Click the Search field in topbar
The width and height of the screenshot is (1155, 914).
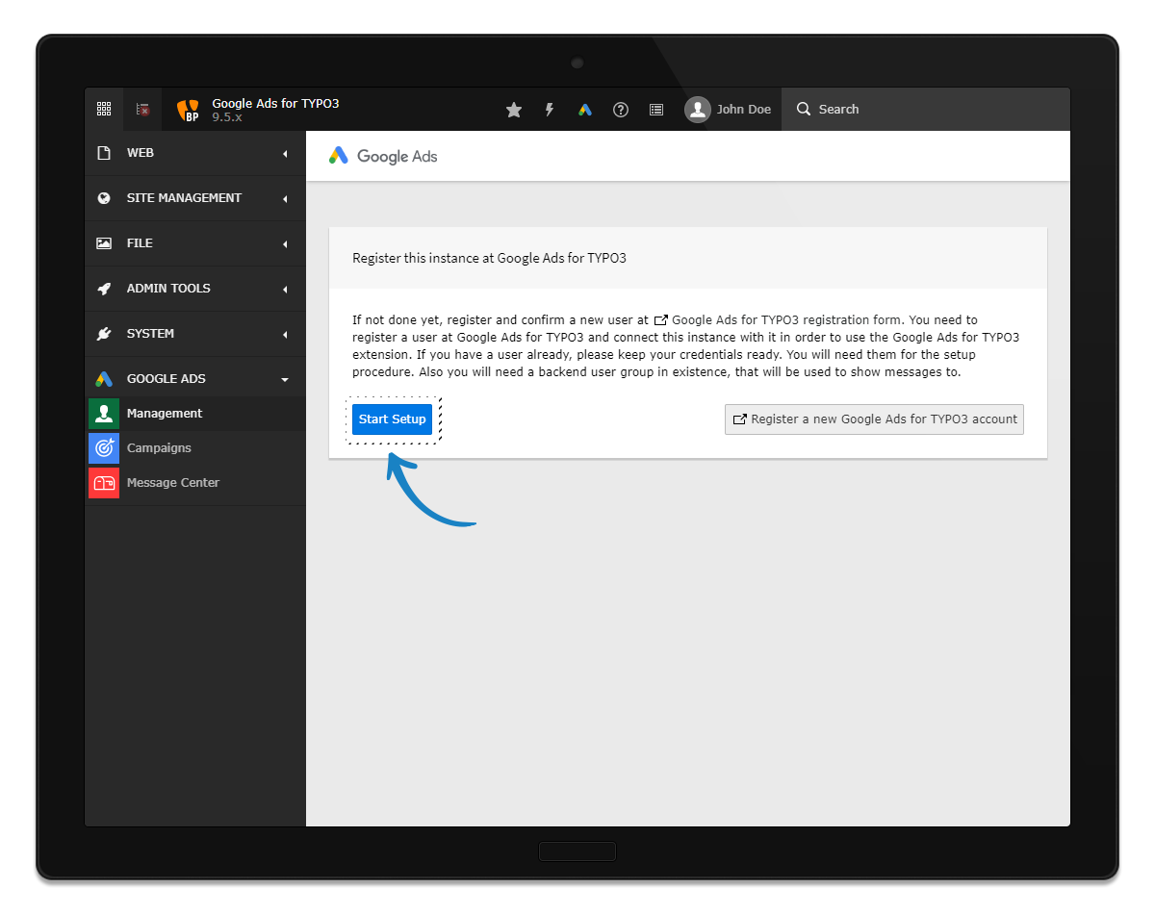click(x=924, y=110)
